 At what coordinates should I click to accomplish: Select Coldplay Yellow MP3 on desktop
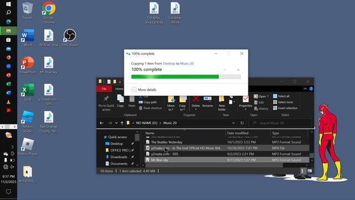pos(175,13)
